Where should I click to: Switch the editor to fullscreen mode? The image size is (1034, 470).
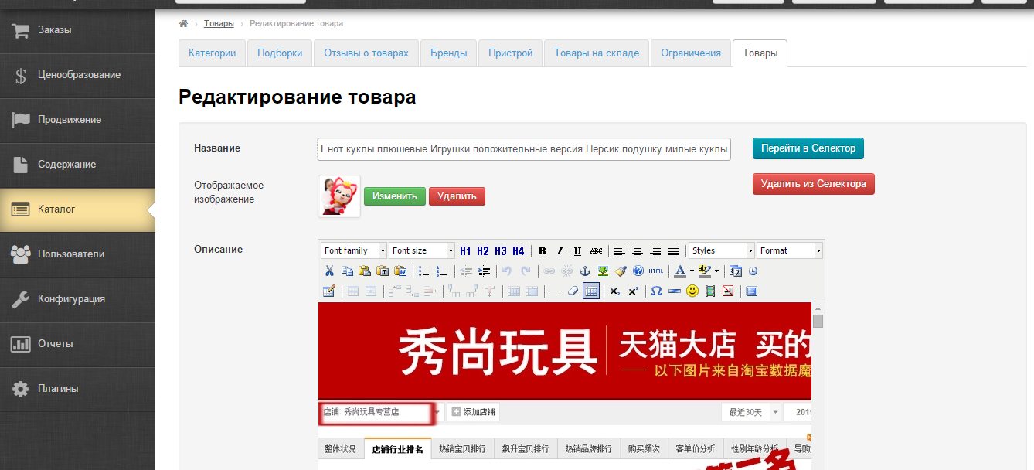752,291
